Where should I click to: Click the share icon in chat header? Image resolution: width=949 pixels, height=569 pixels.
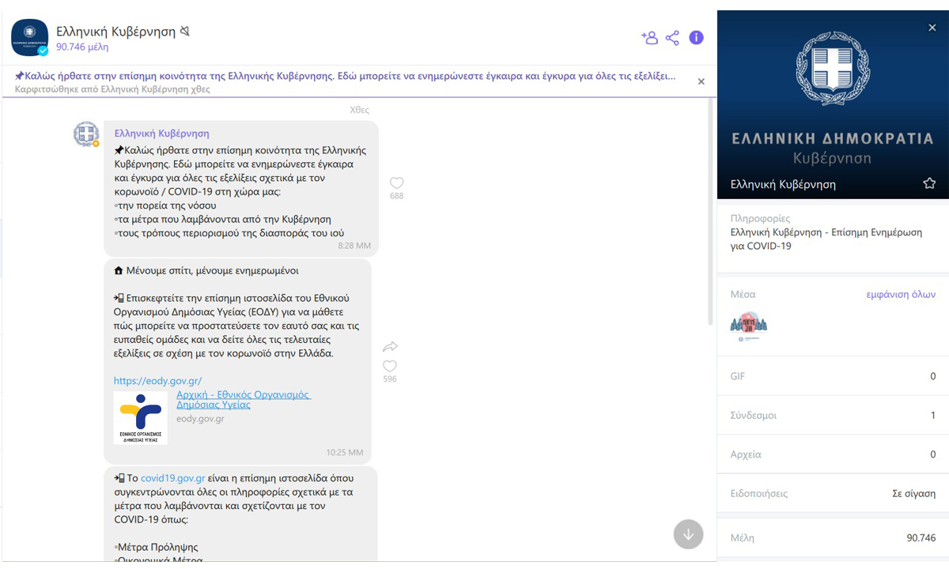click(x=672, y=37)
